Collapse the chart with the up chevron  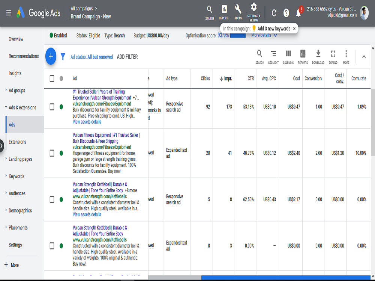364,57
